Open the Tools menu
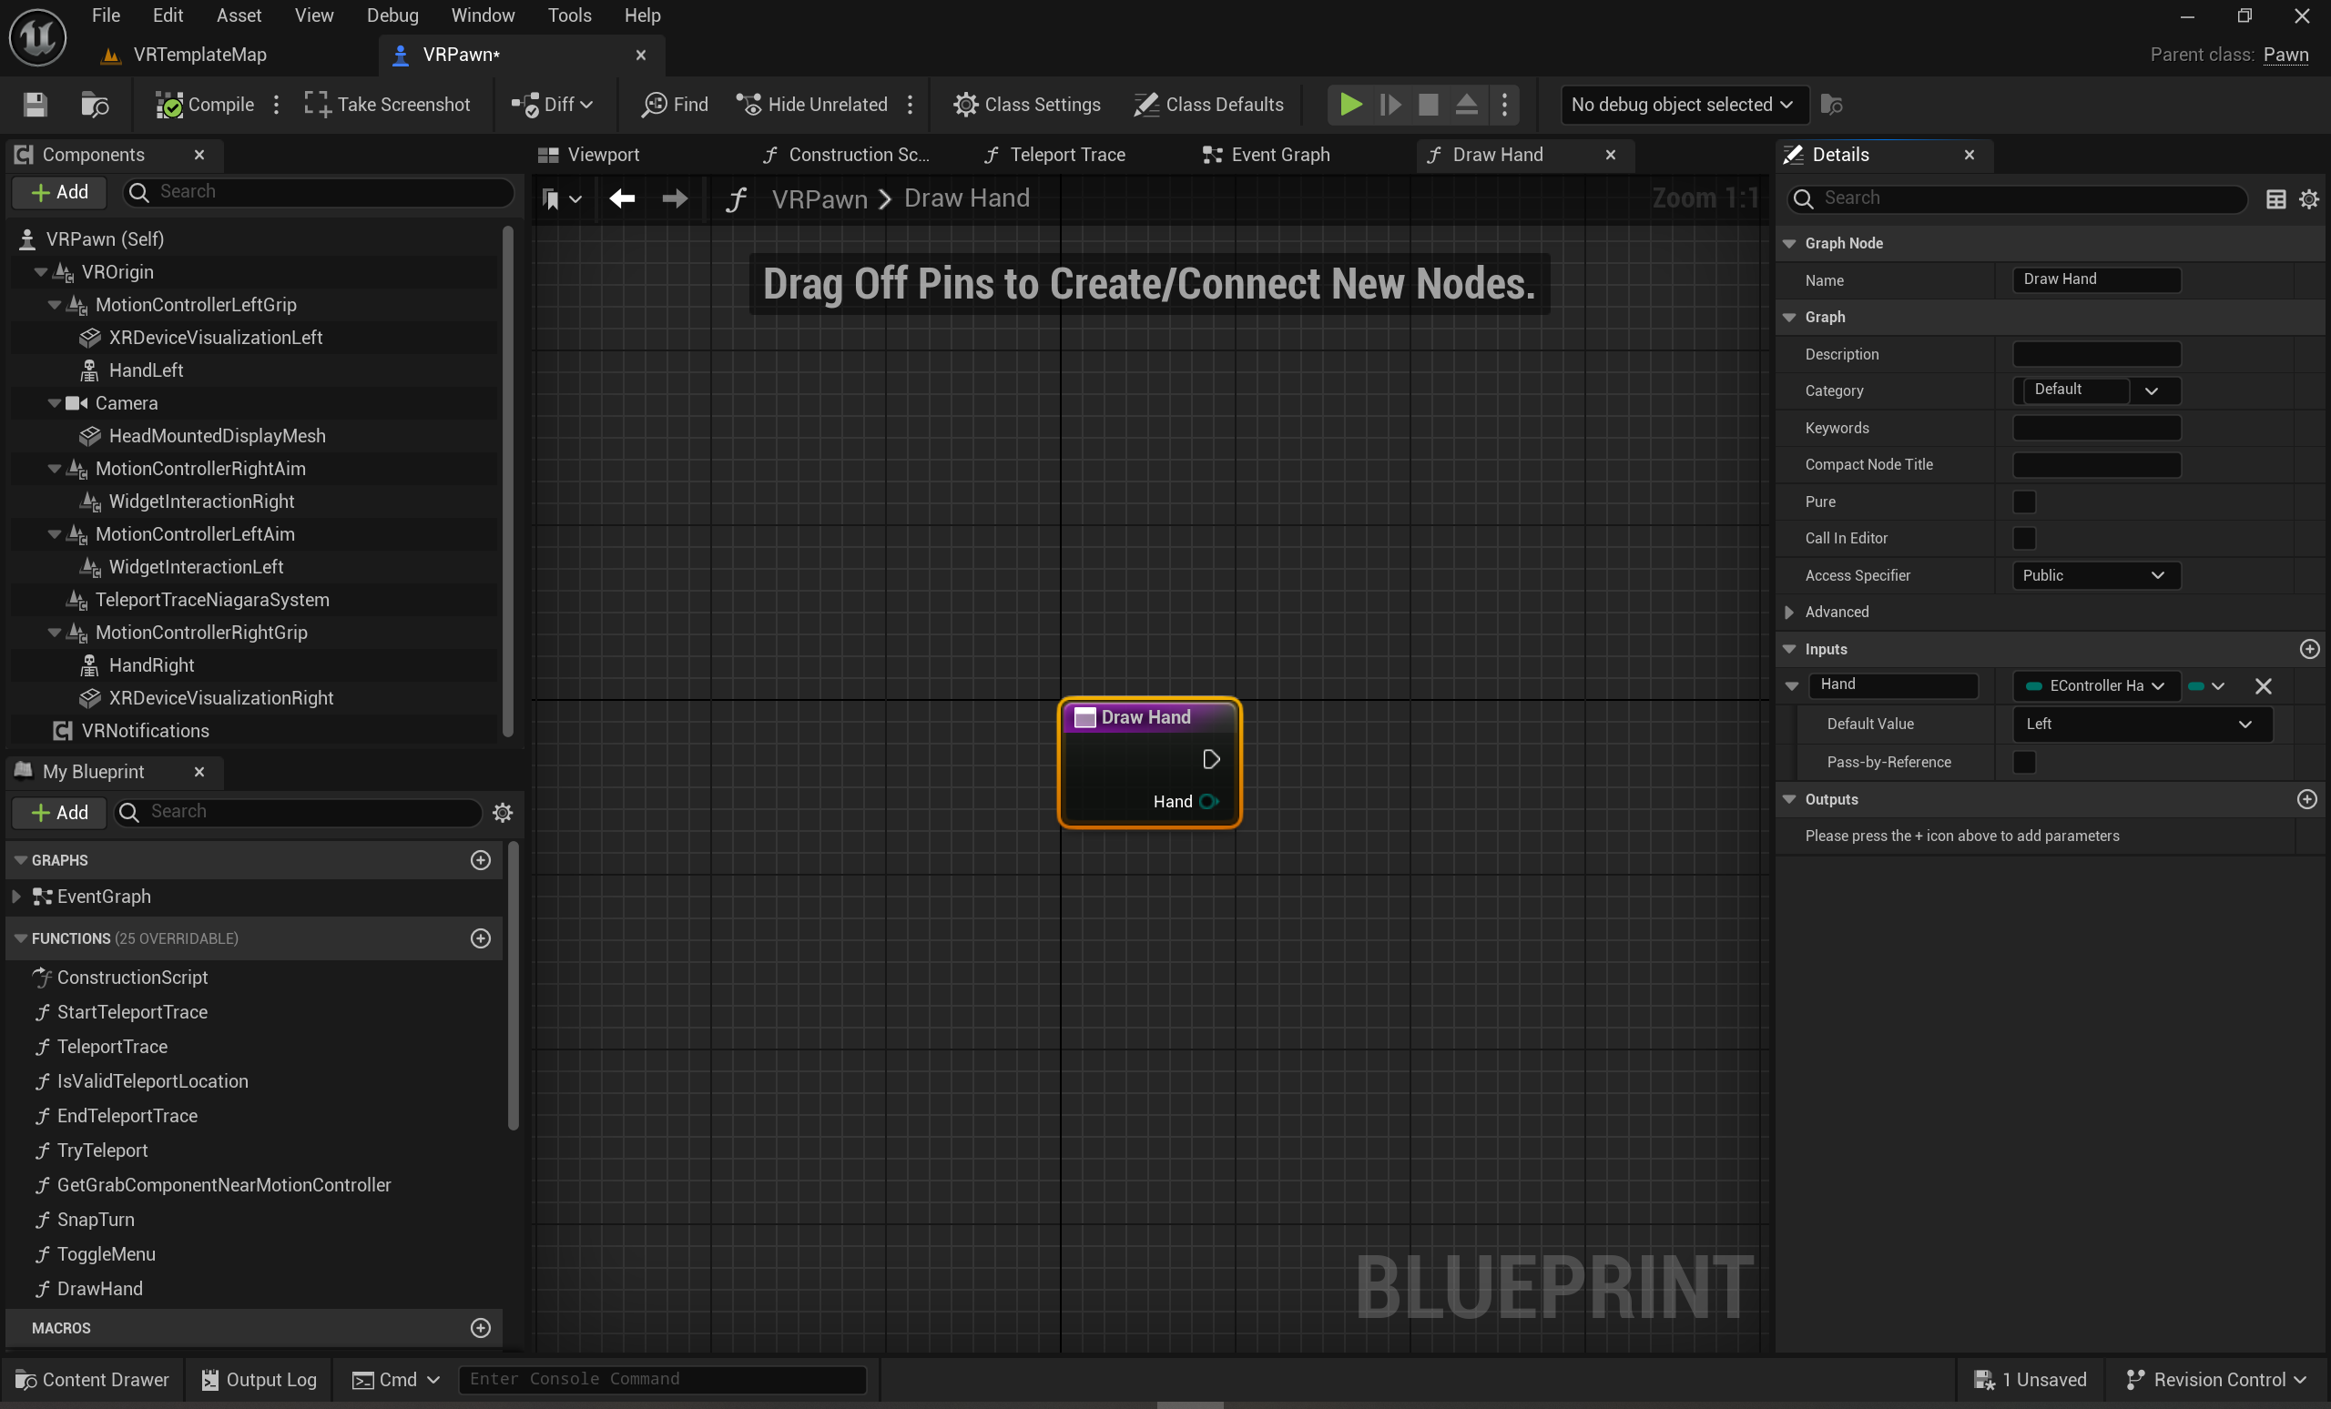The image size is (2331, 1409). 568,15
